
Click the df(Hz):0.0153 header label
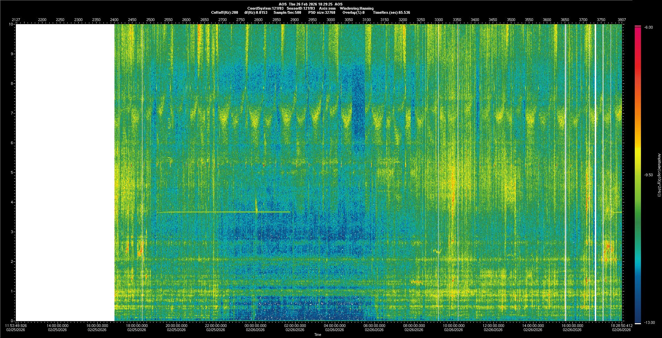pos(255,12)
